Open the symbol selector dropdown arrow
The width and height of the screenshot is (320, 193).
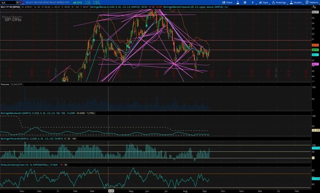(18, 2)
